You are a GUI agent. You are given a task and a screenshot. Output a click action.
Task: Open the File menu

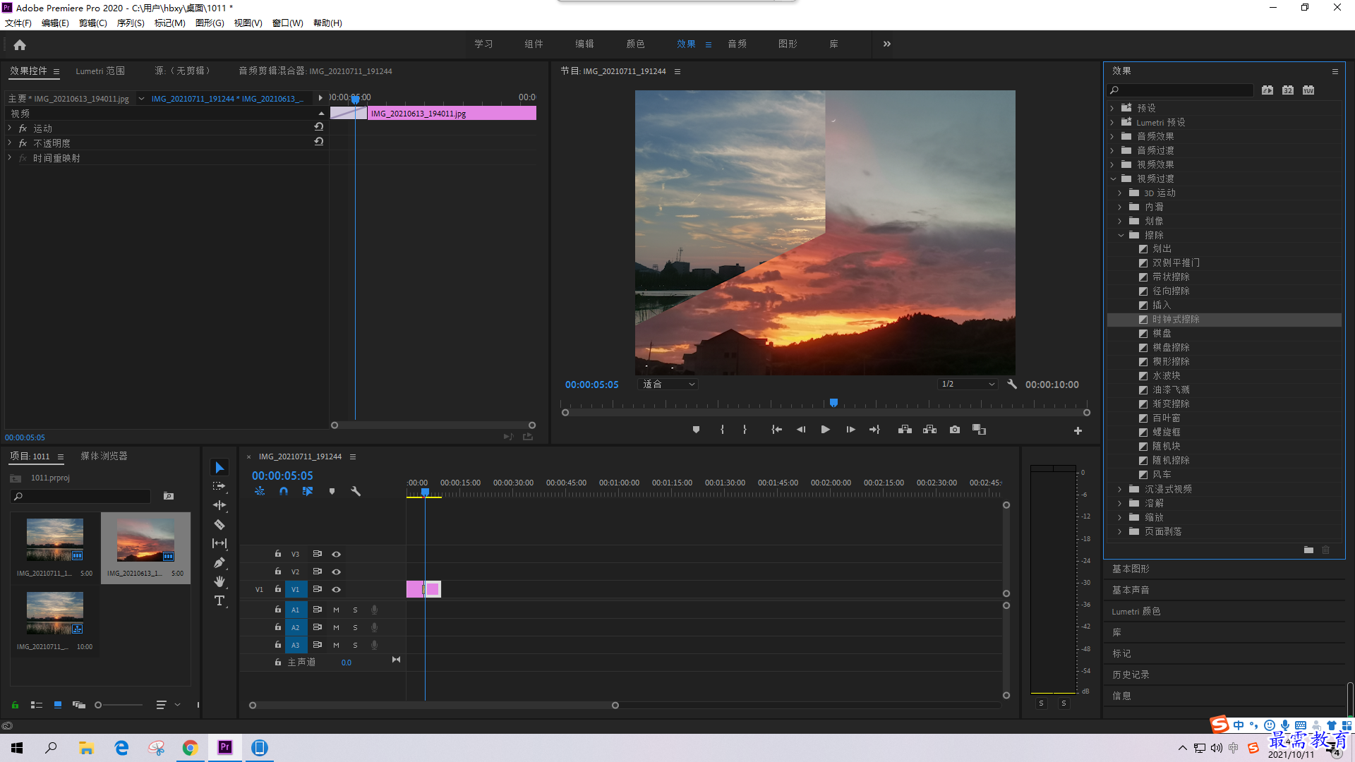click(x=18, y=23)
